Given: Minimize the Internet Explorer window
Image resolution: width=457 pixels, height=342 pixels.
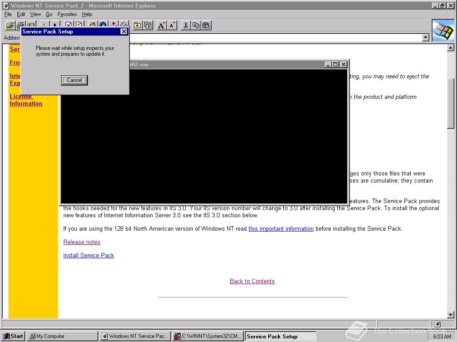Looking at the screenshot, I should tap(435, 5).
